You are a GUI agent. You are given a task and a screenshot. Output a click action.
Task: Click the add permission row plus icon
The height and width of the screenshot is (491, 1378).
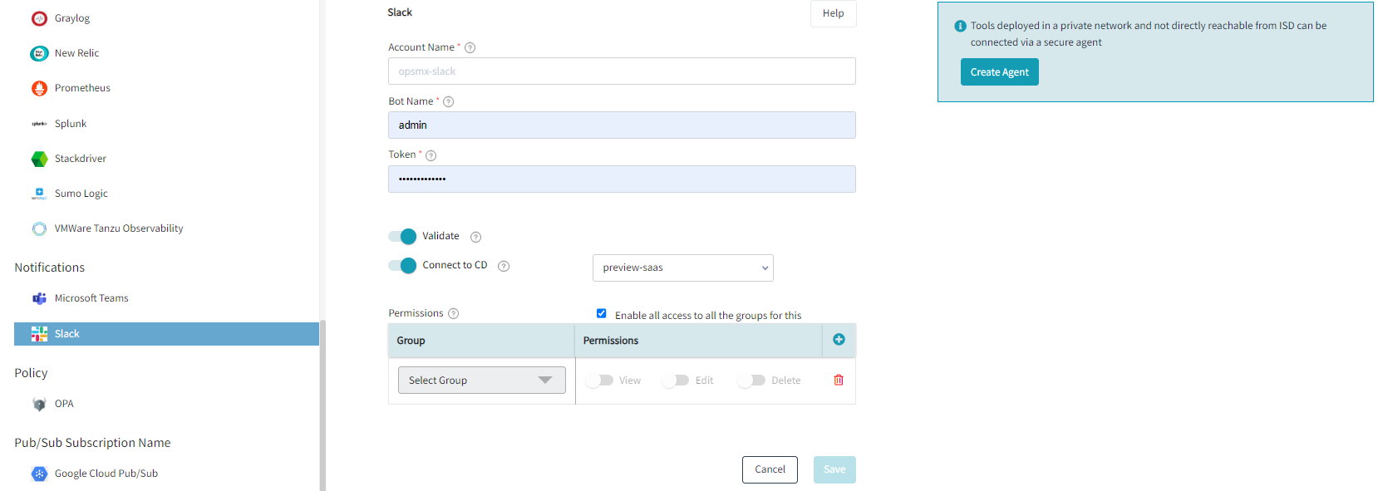(x=839, y=339)
